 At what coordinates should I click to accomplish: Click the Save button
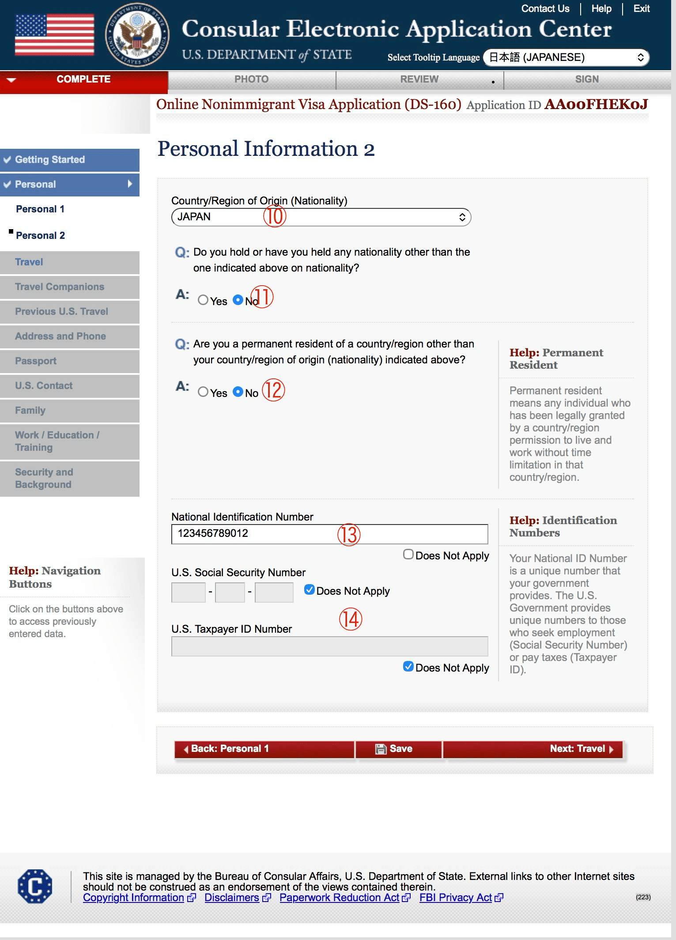tap(399, 749)
